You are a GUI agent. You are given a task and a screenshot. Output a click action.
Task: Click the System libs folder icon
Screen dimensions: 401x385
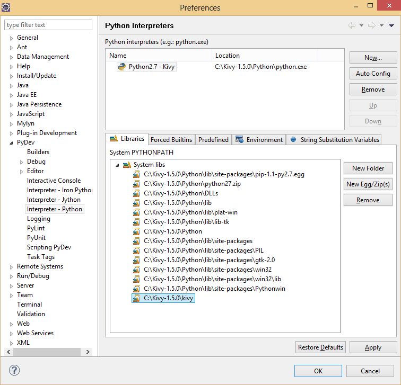point(127,165)
